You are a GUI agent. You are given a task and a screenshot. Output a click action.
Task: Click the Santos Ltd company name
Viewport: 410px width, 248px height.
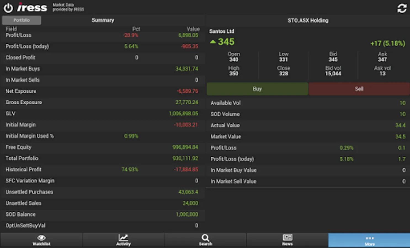222,31
